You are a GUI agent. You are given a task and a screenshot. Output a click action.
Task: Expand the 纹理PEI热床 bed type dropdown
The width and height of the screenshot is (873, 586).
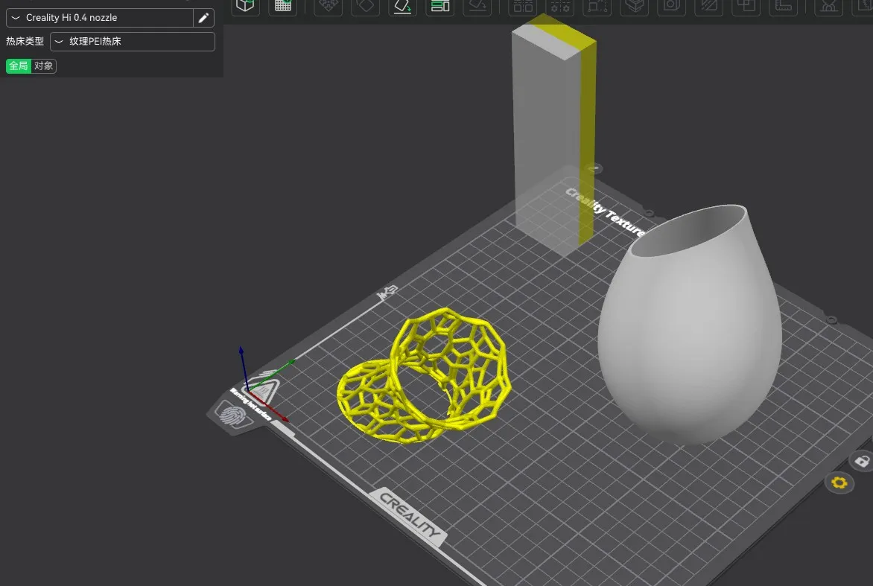pyautogui.click(x=133, y=42)
